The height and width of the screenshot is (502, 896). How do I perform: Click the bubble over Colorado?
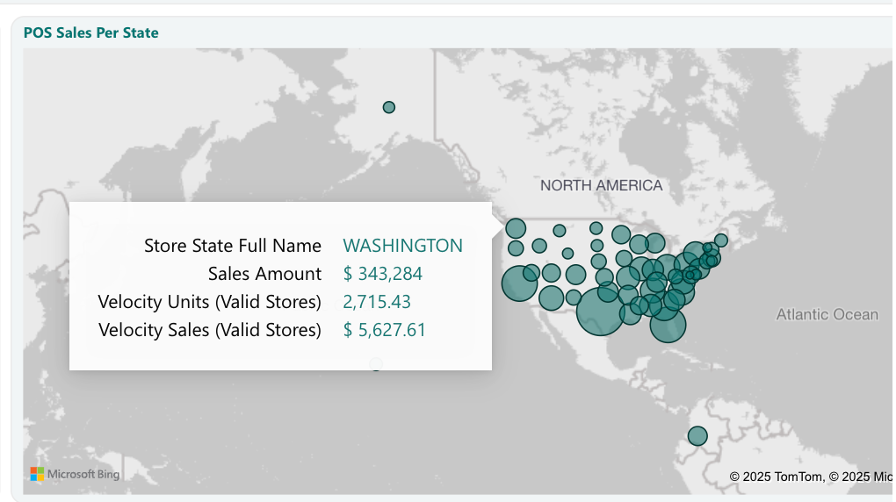click(575, 275)
